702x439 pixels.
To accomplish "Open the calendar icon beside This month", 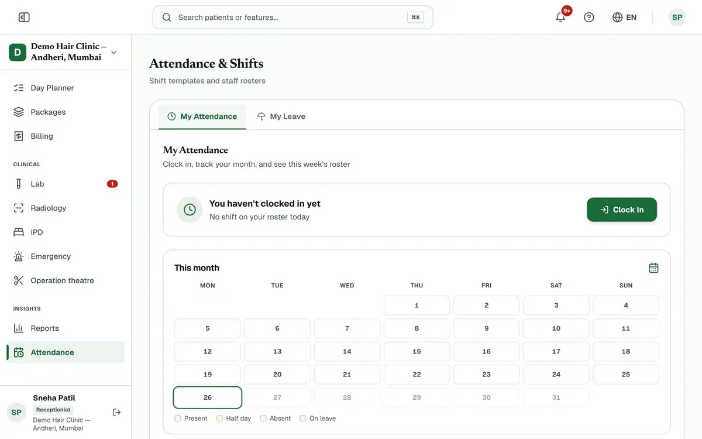I will click(653, 268).
